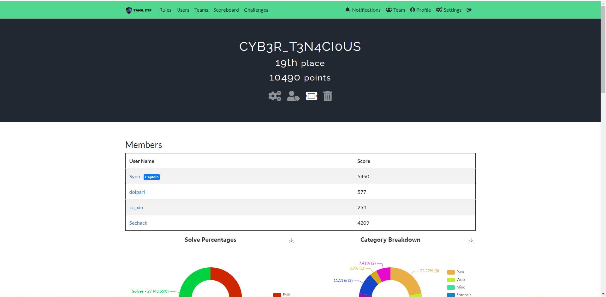Click xo_xin's score 254
This screenshot has height=297, width=606.
tap(362, 208)
